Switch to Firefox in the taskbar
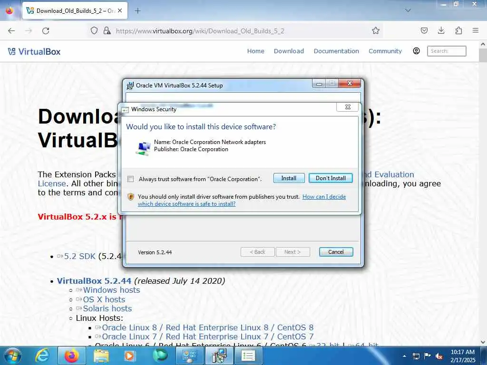487x365 pixels. [71, 356]
